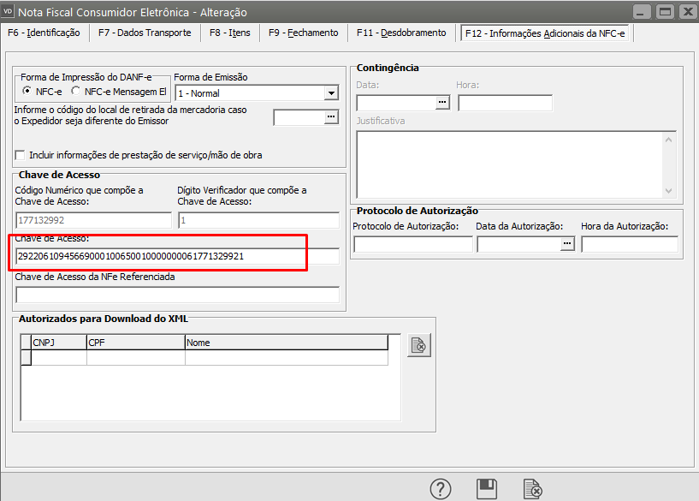Screen dimensions: 699x501
Task: Click the CPF column header
Action: [136, 343]
